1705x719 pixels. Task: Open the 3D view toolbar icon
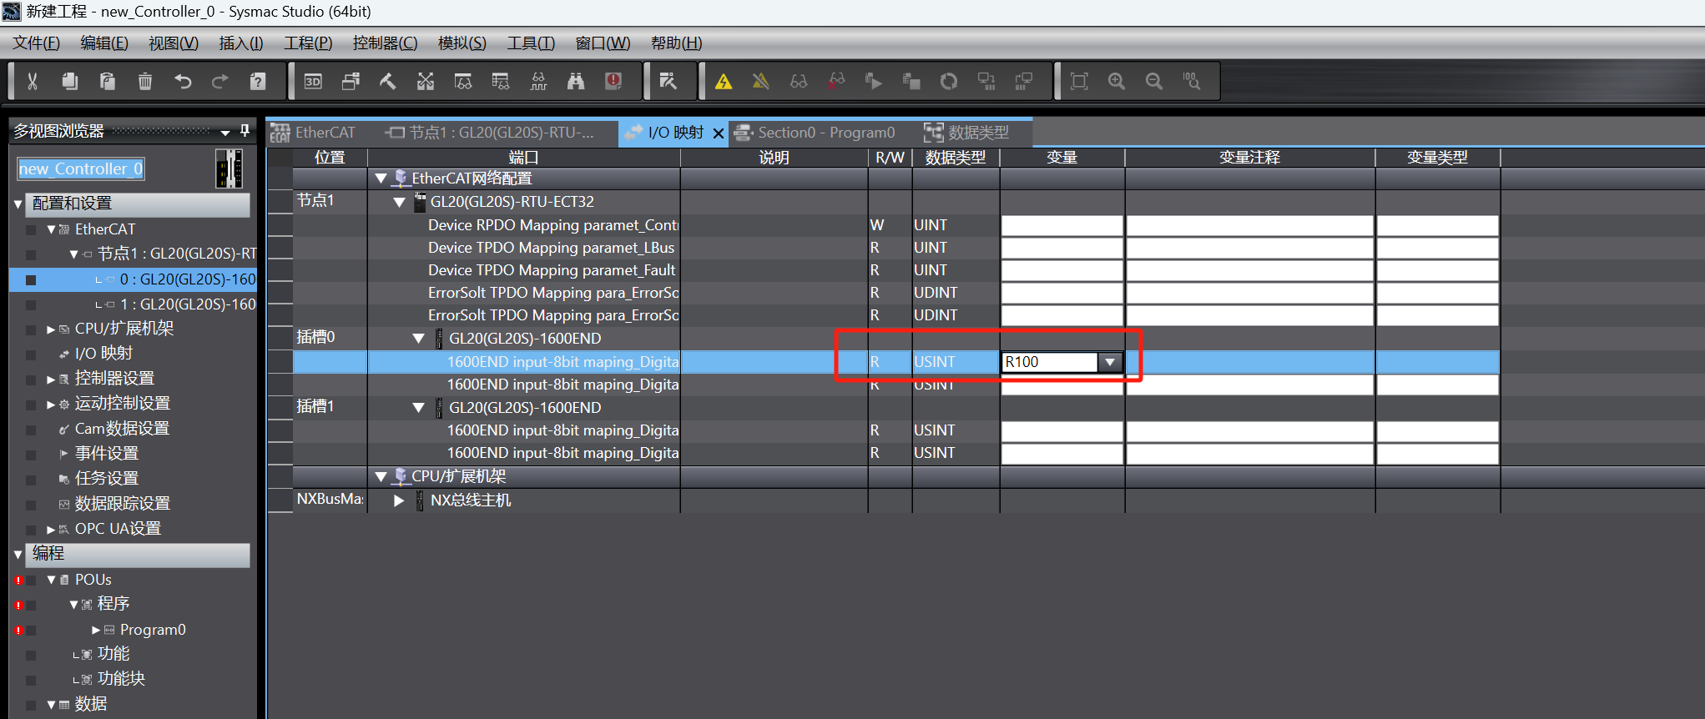[313, 81]
